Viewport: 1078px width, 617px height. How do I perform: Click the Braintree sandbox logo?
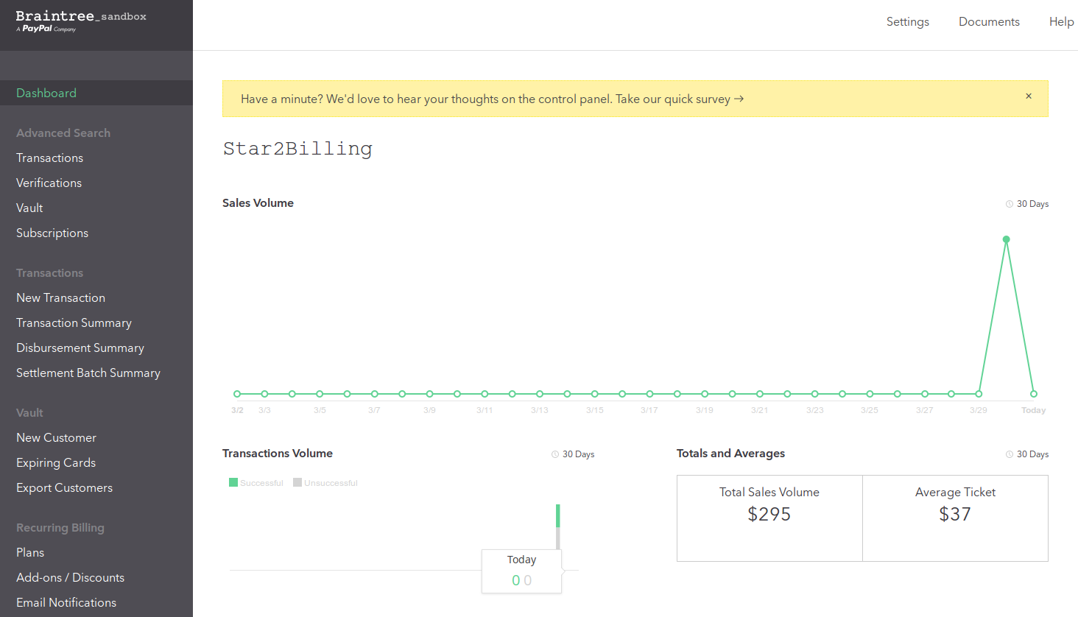click(81, 21)
